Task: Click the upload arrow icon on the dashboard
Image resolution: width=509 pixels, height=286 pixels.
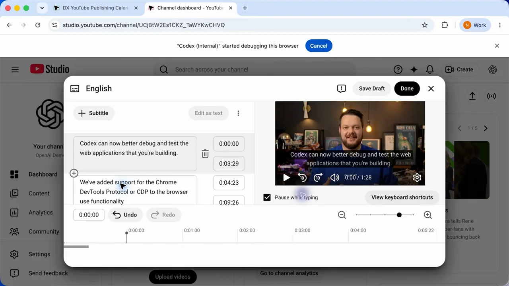Action: click(x=472, y=96)
